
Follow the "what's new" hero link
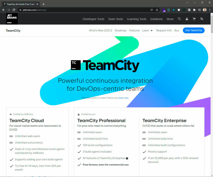[123, 98]
